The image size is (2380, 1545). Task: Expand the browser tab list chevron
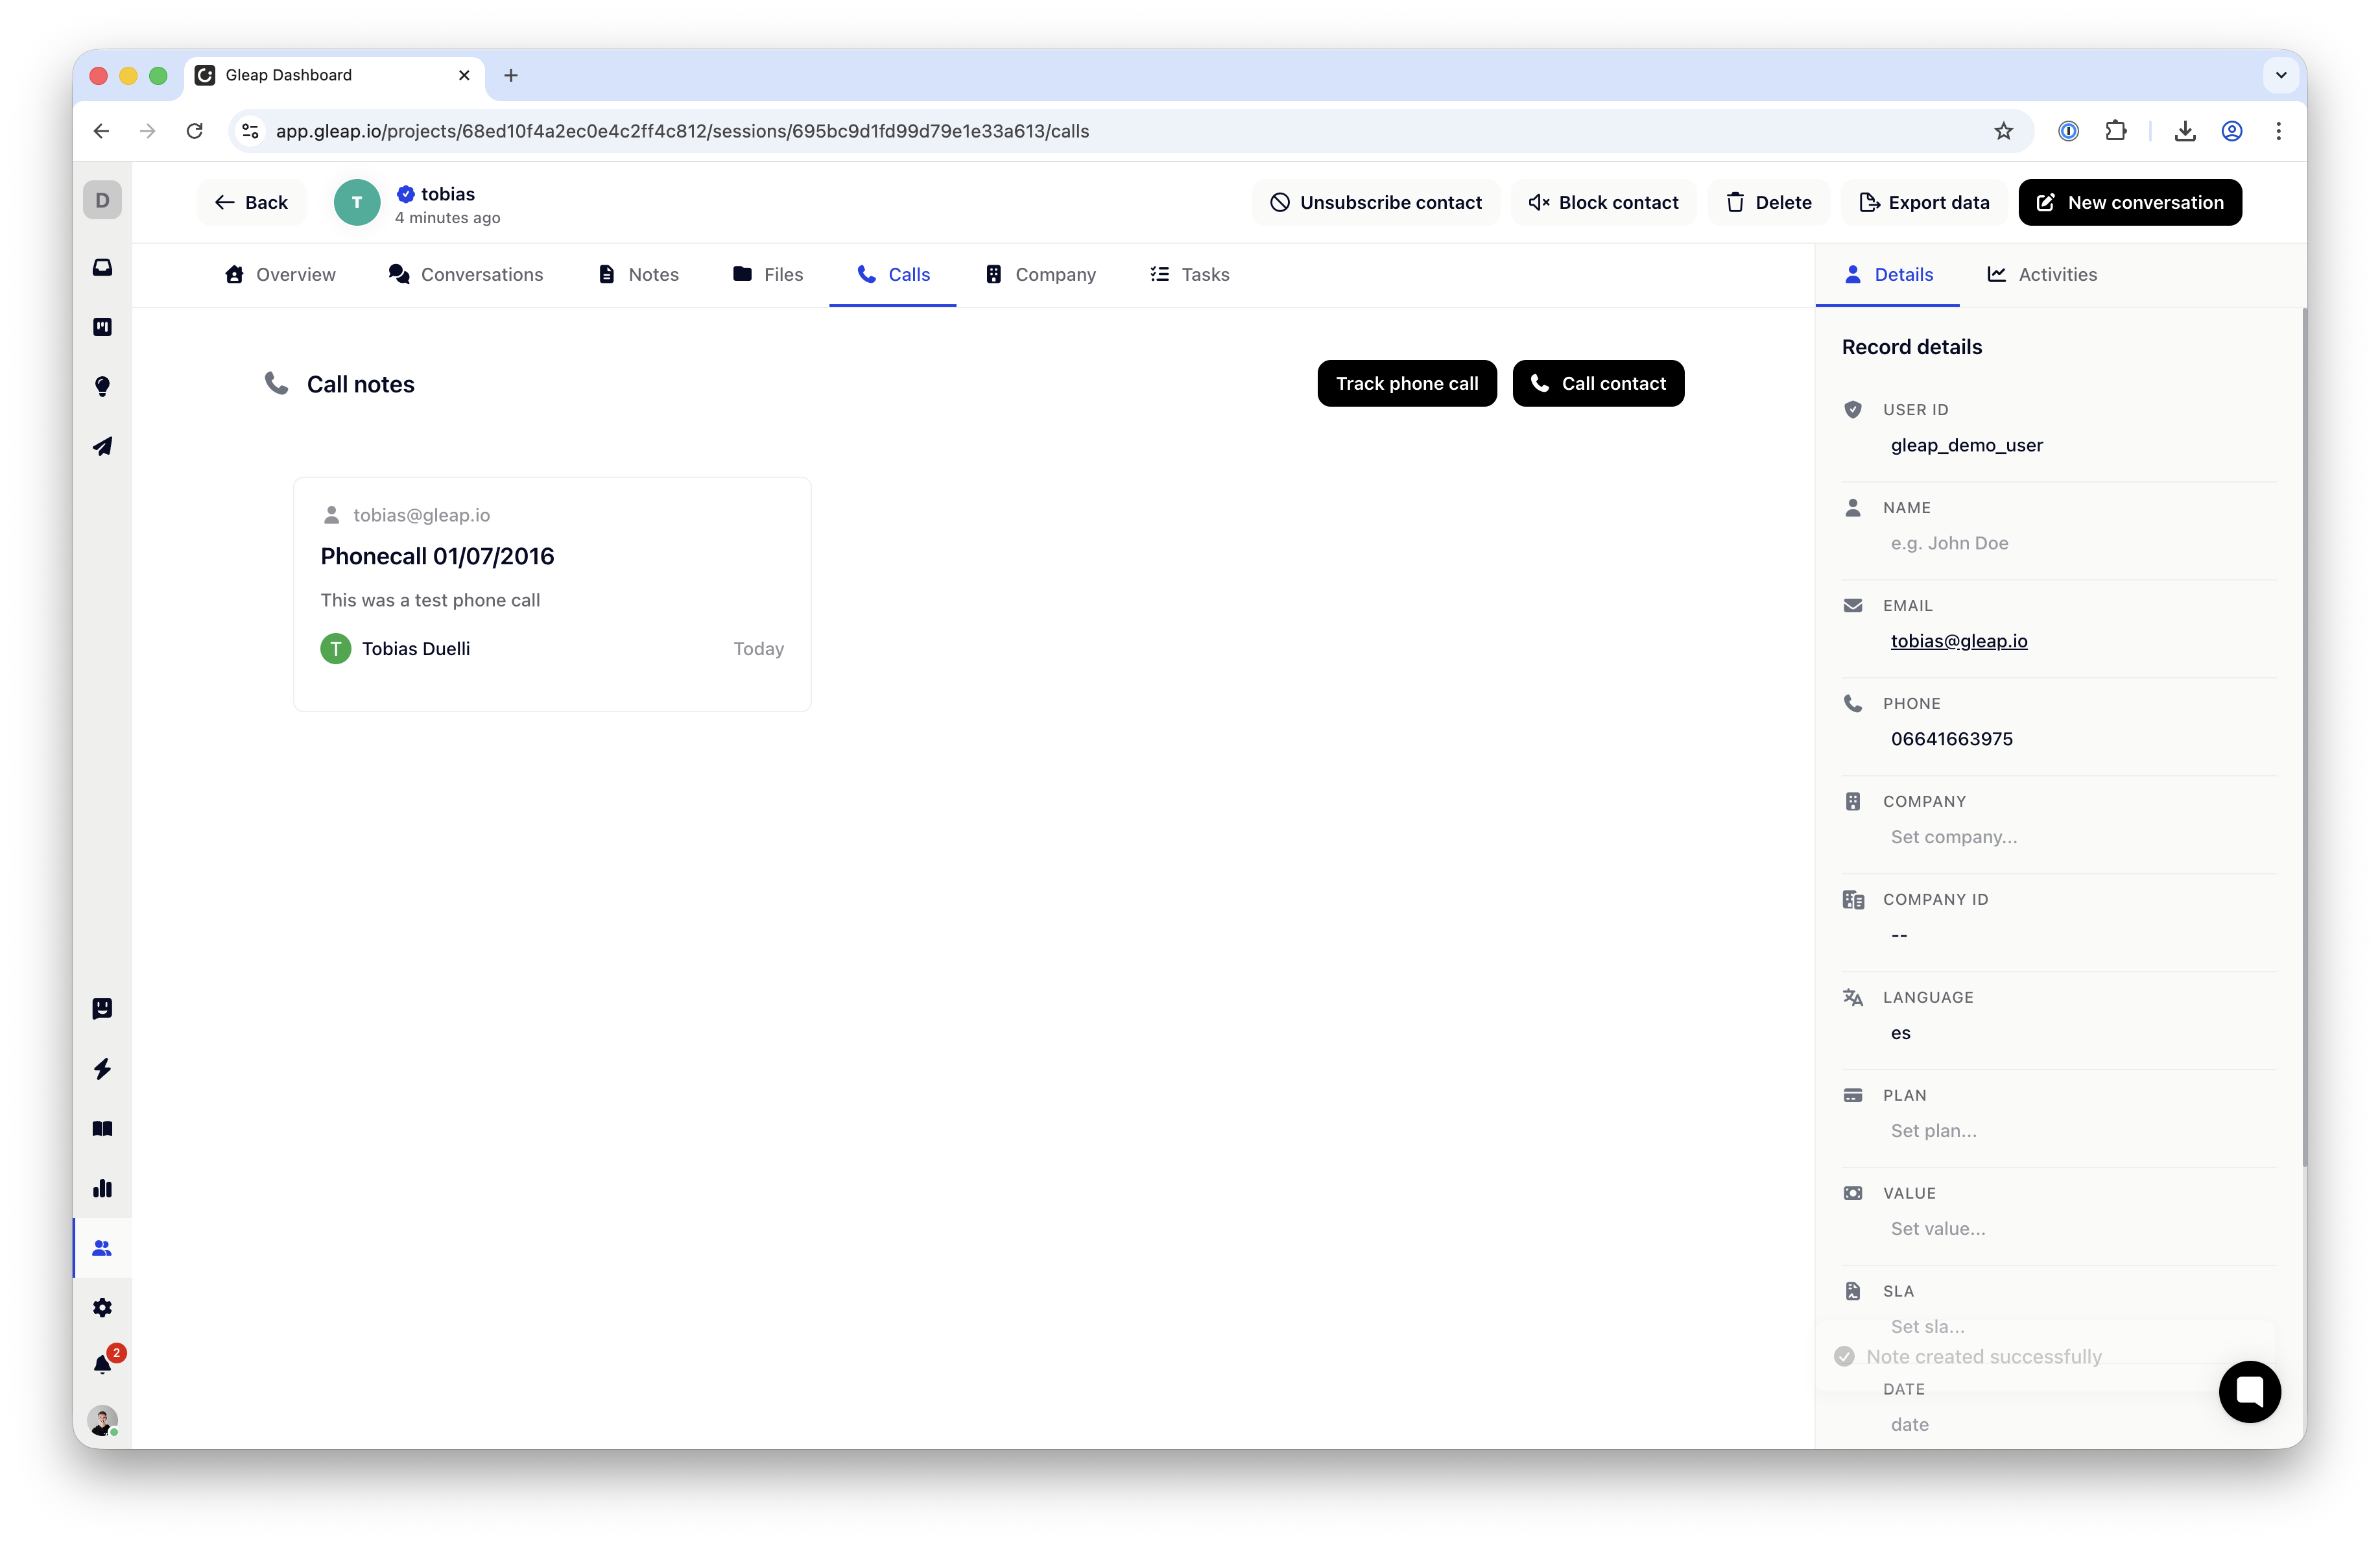click(x=2281, y=75)
